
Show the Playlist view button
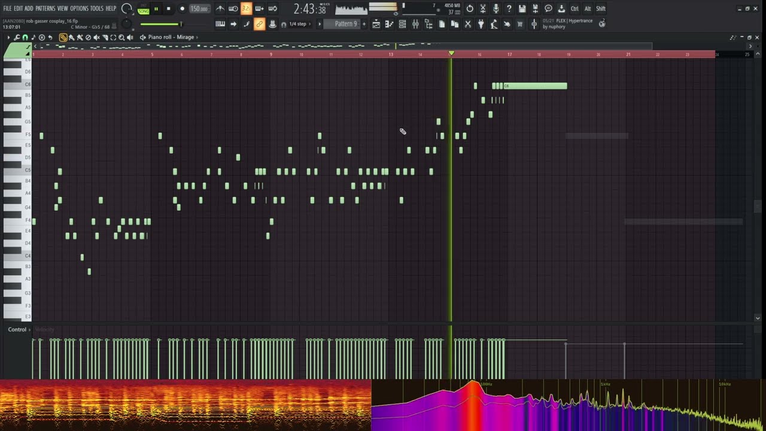(376, 24)
